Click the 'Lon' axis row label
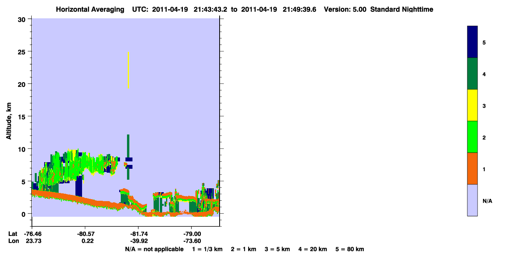 tap(13, 241)
